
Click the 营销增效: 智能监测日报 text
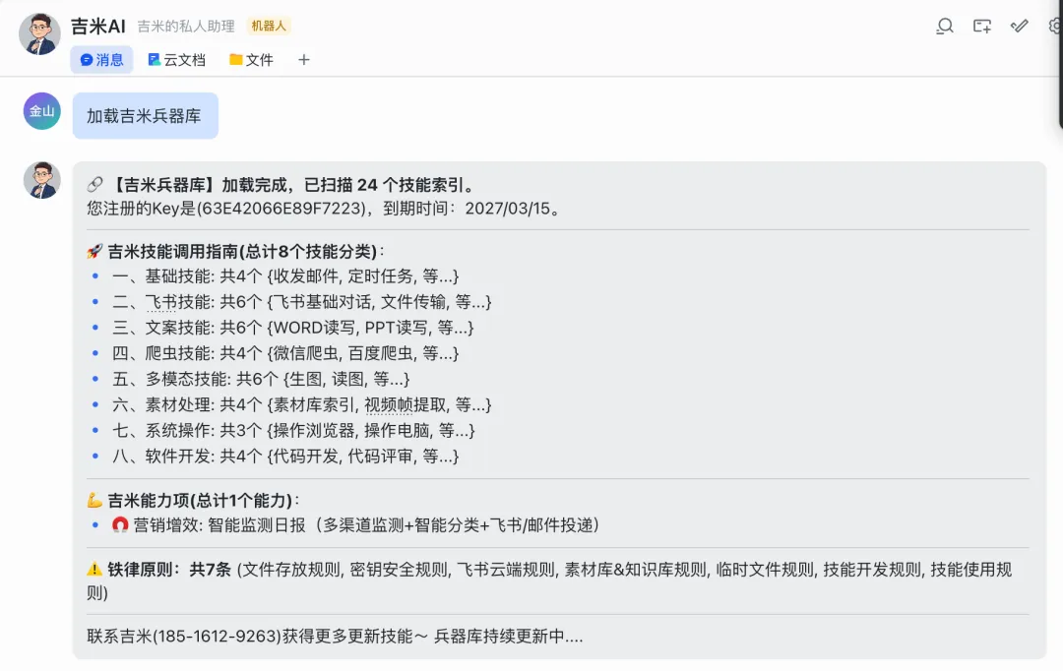point(219,525)
